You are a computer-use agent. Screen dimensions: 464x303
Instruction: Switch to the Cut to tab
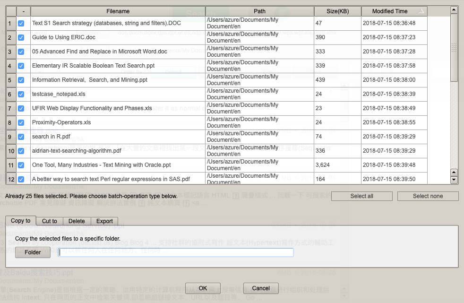[x=50, y=221]
